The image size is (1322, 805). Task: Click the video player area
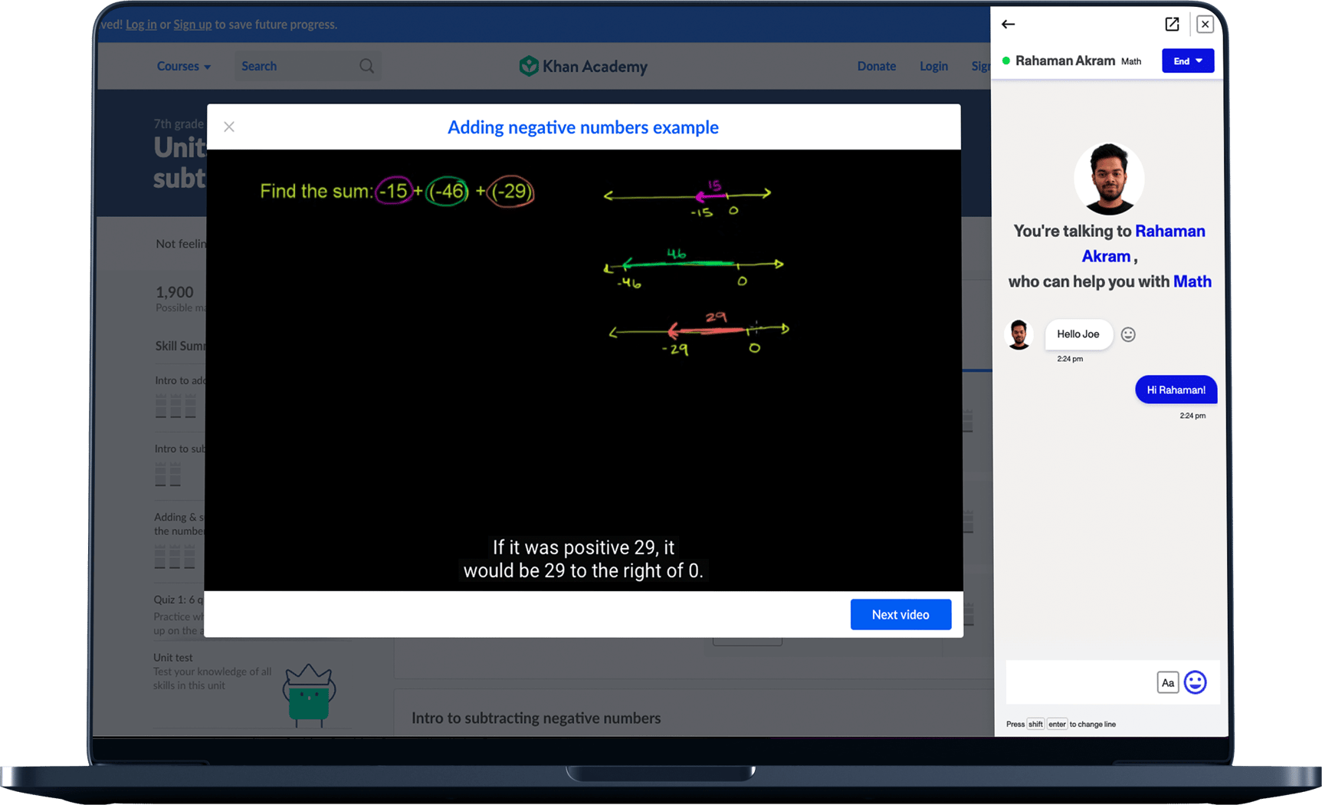[x=583, y=370]
